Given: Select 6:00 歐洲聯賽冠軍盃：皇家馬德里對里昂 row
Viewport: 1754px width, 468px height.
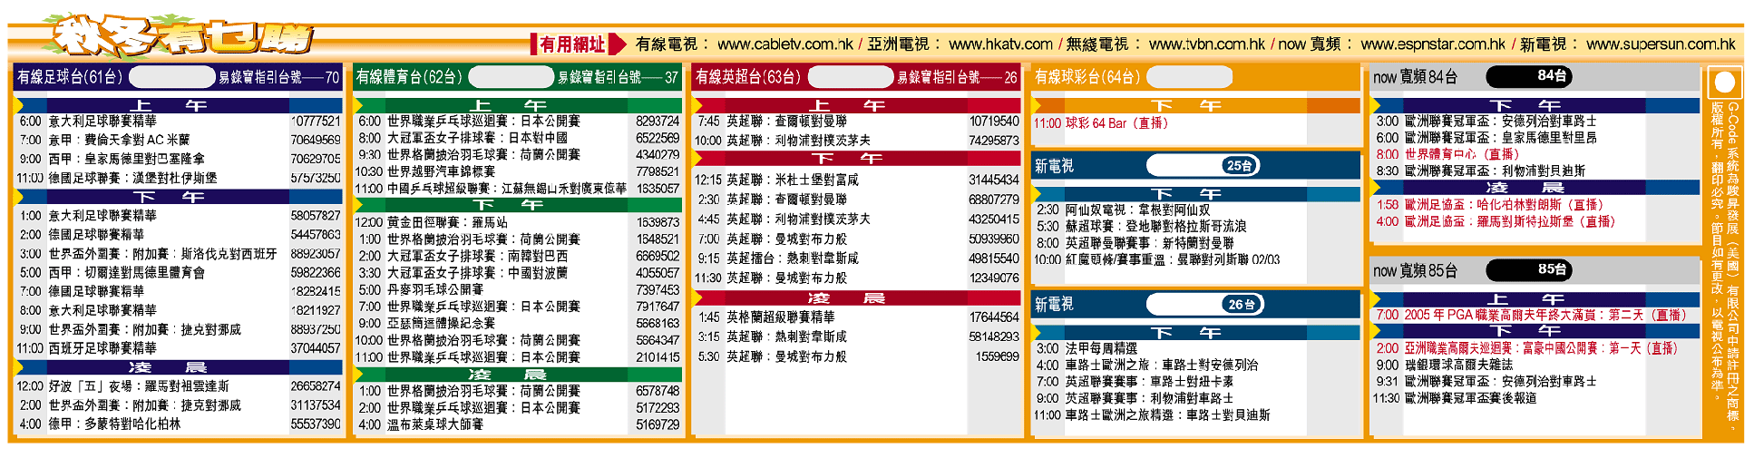Looking at the screenshot, I should click(x=1535, y=138).
